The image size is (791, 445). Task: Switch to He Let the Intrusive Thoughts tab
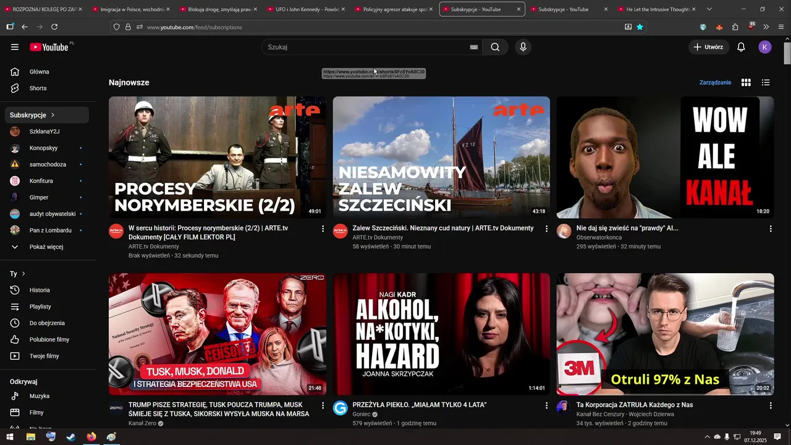[656, 9]
